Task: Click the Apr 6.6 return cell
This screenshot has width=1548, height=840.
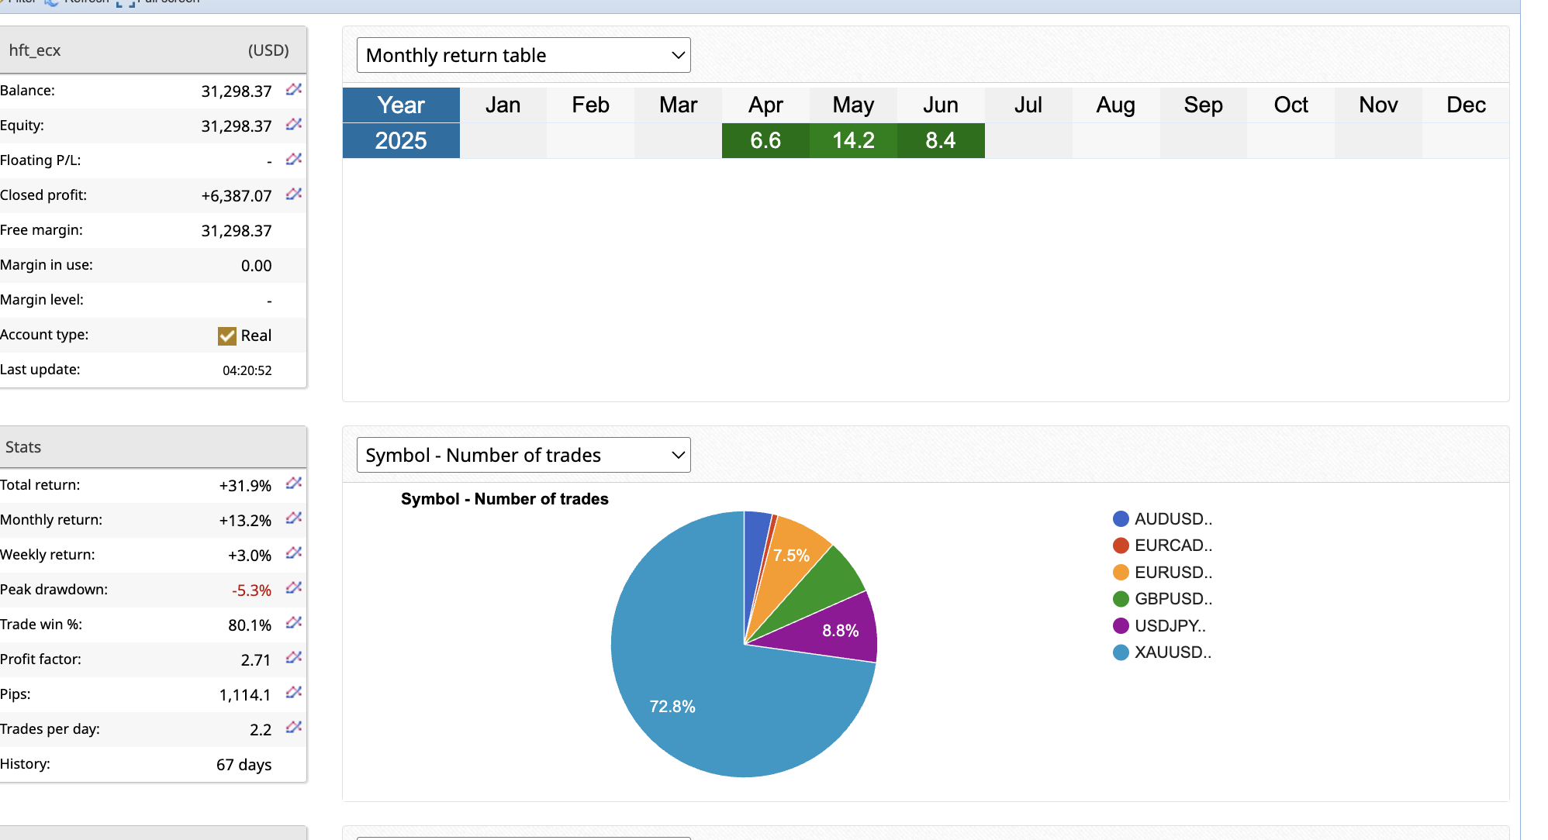Action: point(765,140)
